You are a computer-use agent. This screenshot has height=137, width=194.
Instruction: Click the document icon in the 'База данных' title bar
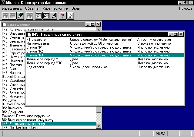[5, 24]
